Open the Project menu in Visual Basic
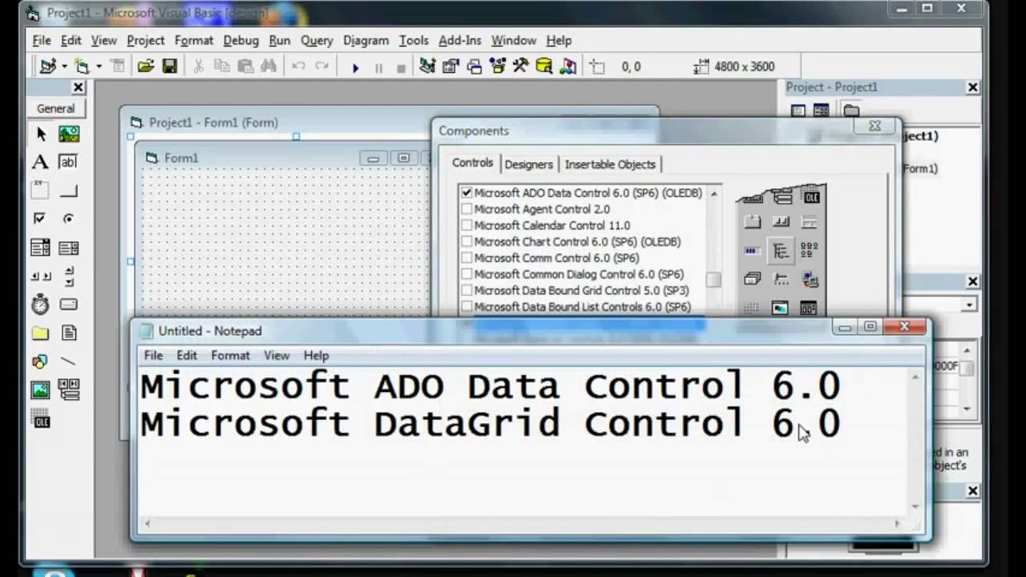Viewport: 1026px width, 577px height. click(145, 40)
